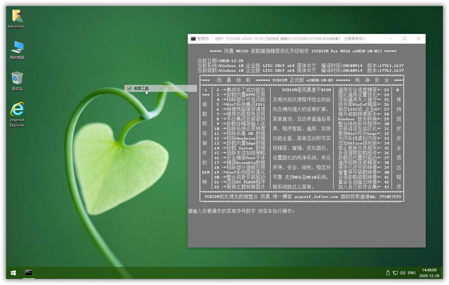
Task: Click the text 当前日期:2020-12-28 in console
Action: pos(220,61)
